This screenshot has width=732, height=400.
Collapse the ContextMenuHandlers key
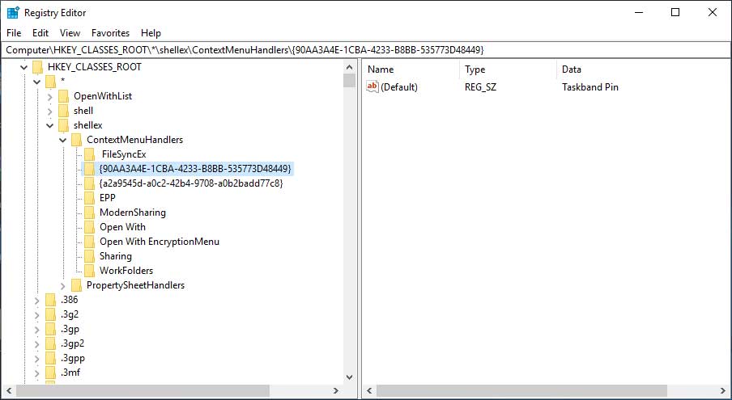(x=62, y=140)
